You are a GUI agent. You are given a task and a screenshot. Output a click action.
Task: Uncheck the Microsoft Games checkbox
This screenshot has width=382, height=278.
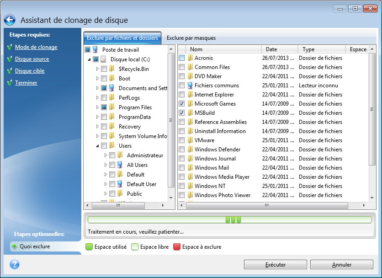tap(182, 104)
